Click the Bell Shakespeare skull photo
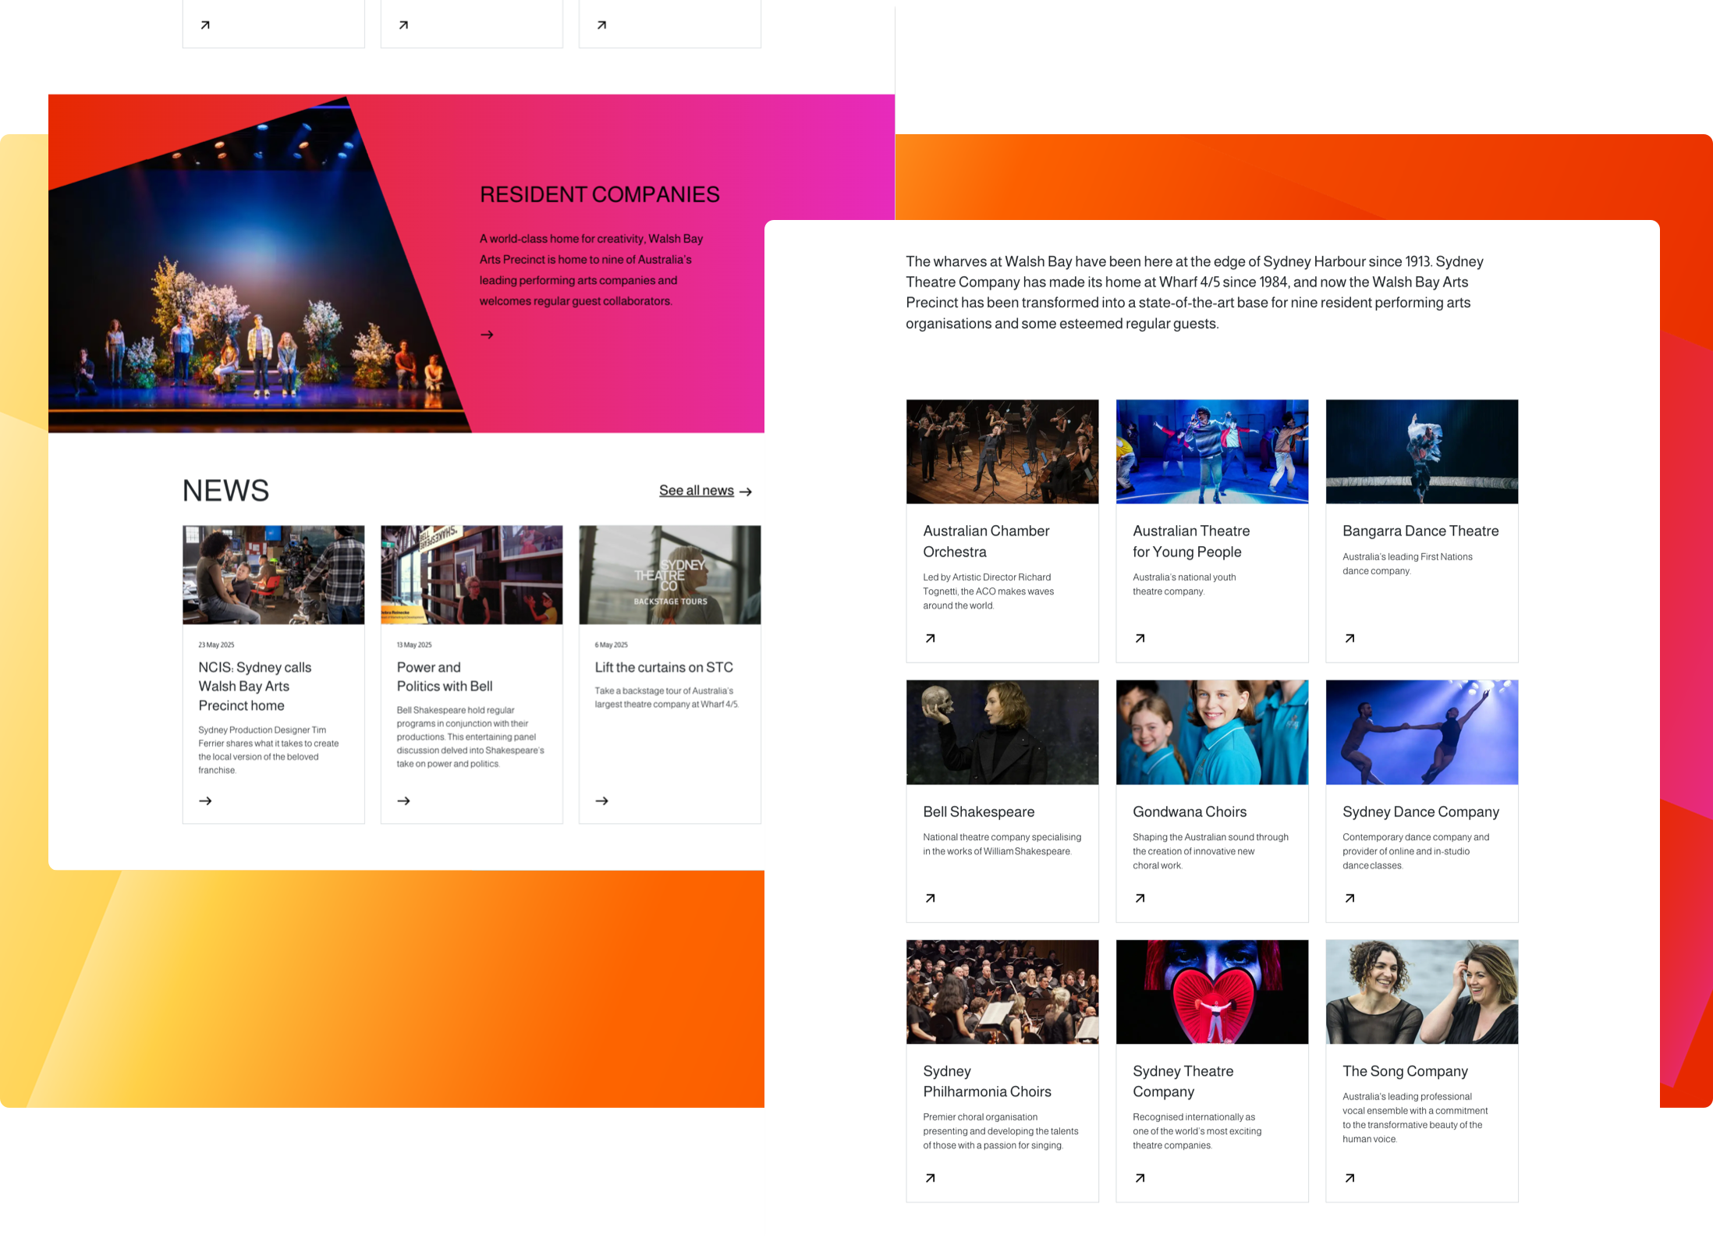1713x1242 pixels. (x=1002, y=732)
